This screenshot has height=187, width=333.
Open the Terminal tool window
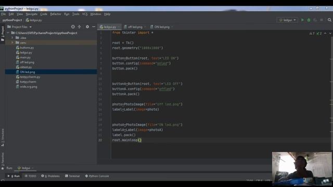pyautogui.click(x=72, y=176)
